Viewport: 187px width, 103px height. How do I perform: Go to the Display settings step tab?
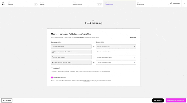coord(87,3)
